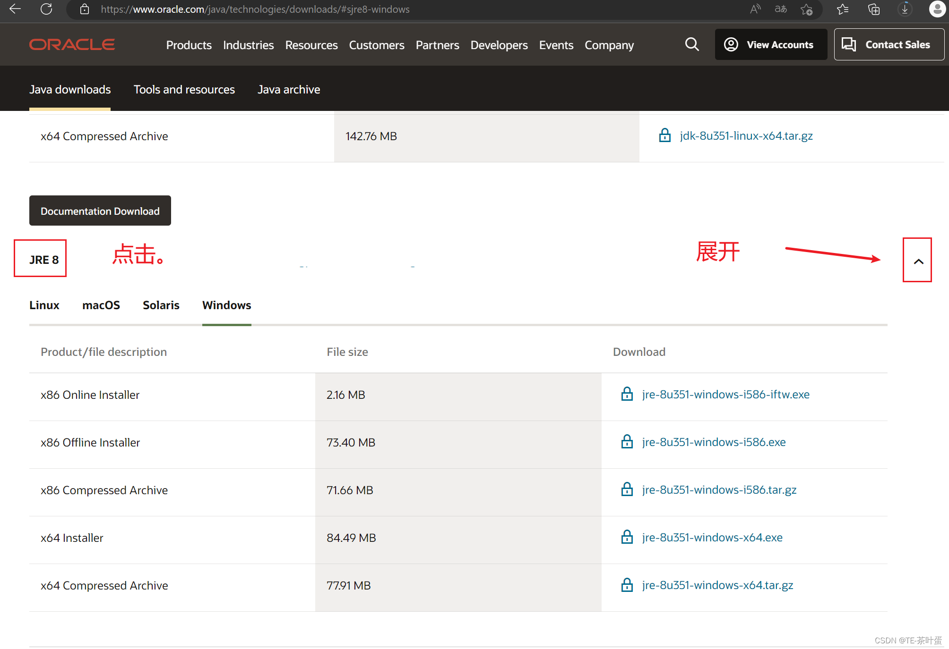The width and height of the screenshot is (949, 649).
Task: Click the x86 Online Installer description
Action: pos(90,395)
